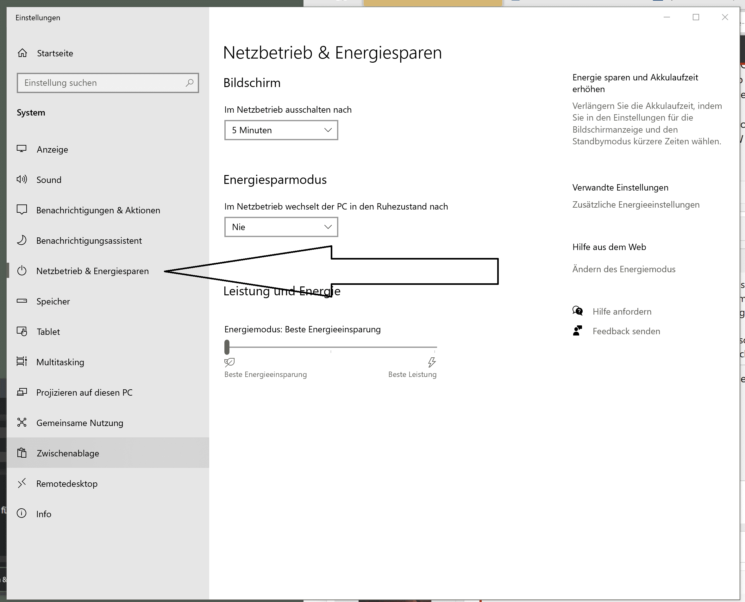The height and width of the screenshot is (602, 745).
Task: Click the Anzeige monitor icon
Action: pyautogui.click(x=22, y=149)
